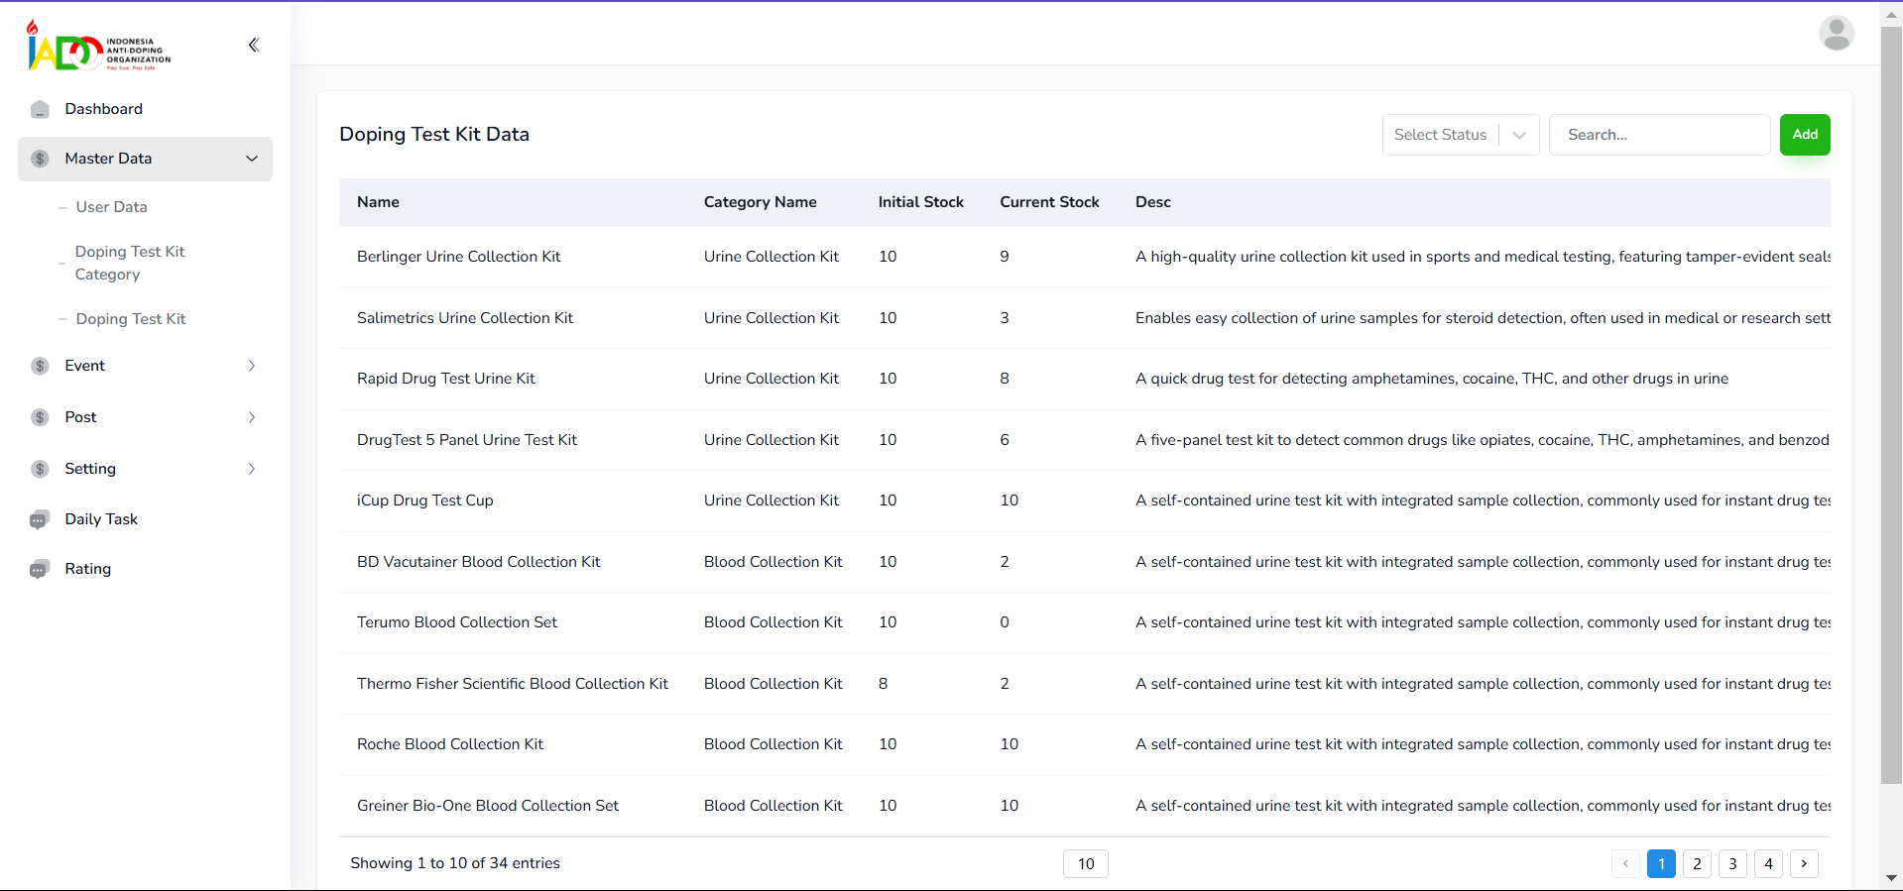This screenshot has width=1903, height=891.
Task: Open the User Data submenu item
Action: [111, 207]
